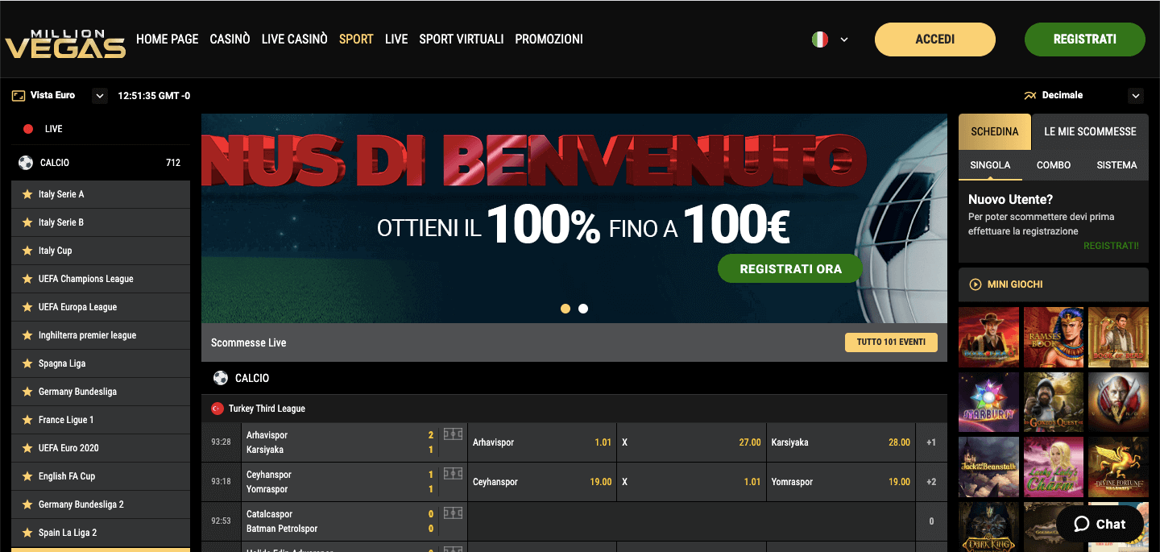Click the Million Vegas logo

point(65,44)
